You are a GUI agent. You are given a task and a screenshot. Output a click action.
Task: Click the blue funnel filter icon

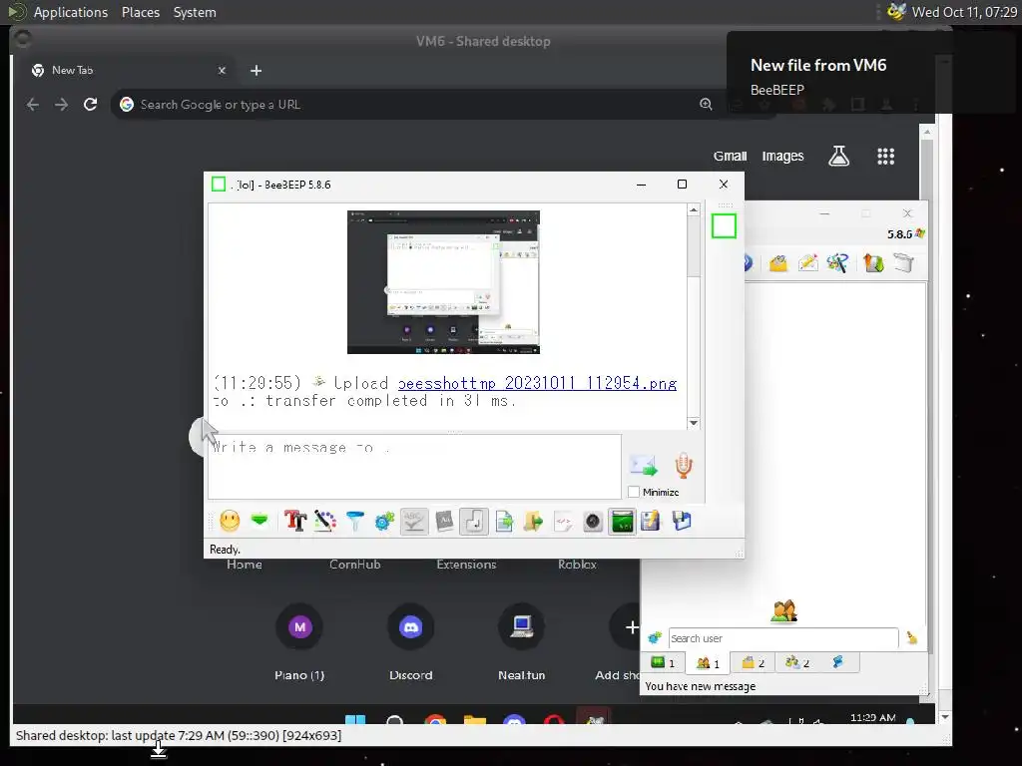(x=355, y=521)
